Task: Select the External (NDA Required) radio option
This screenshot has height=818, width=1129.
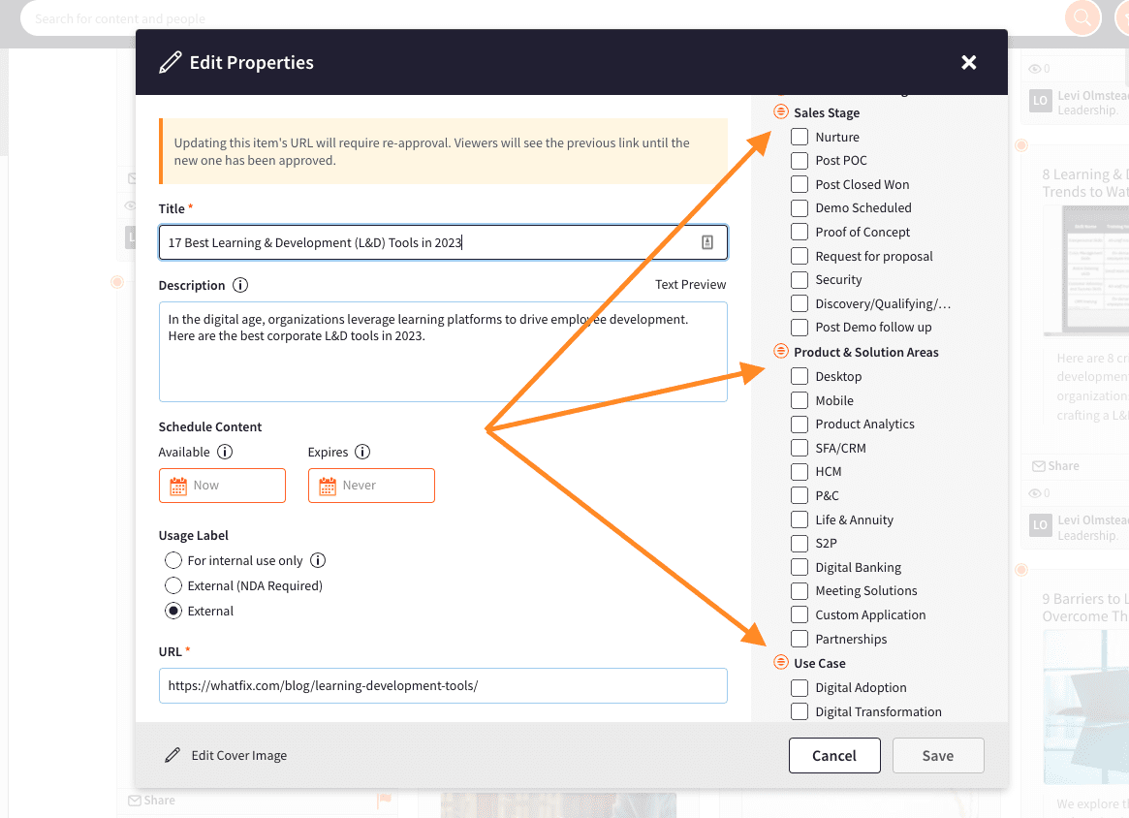Action: 172,585
